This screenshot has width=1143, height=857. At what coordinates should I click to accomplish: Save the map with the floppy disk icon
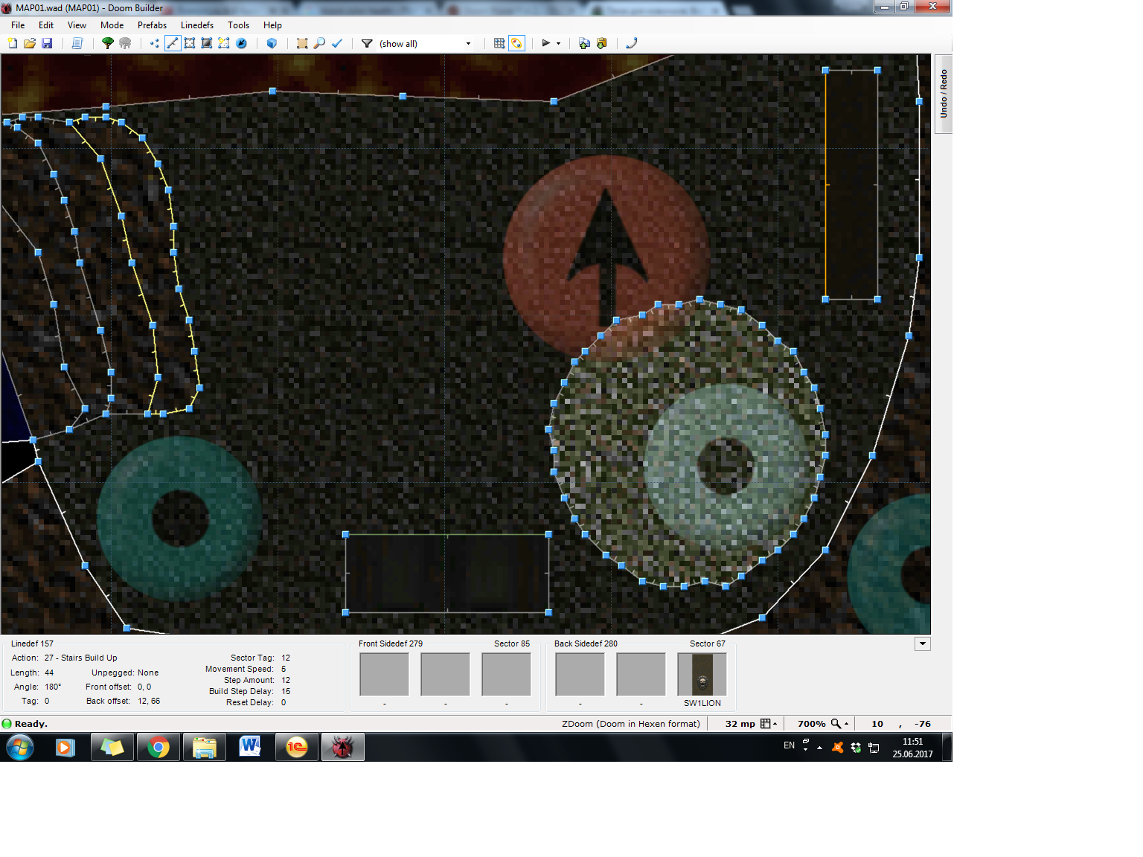pos(47,43)
